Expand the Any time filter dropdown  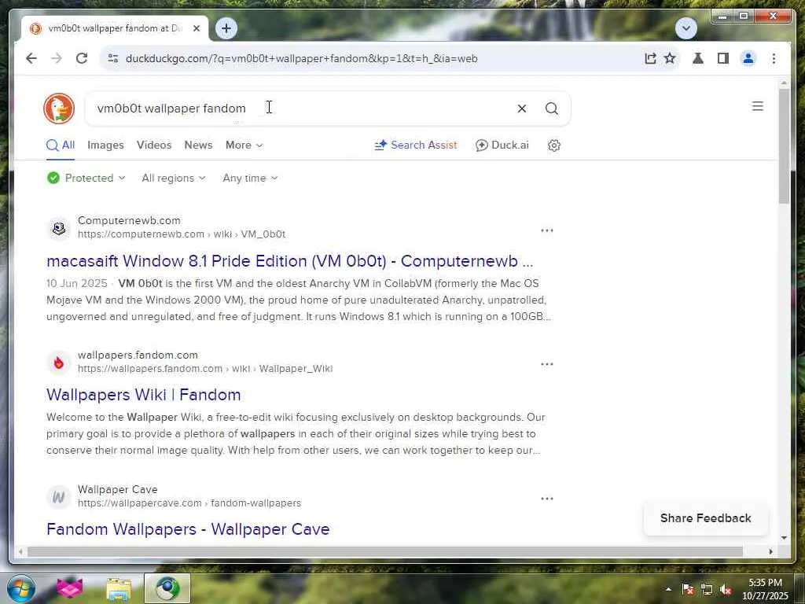coord(251,178)
